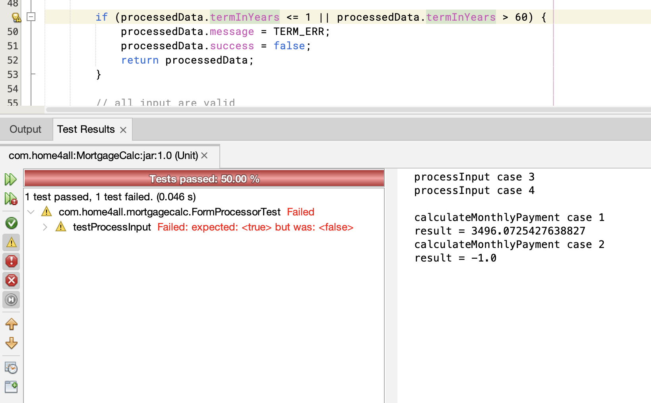
Task: Click 'Failed: expected: <true> but was: <false>' message
Action: (255, 227)
